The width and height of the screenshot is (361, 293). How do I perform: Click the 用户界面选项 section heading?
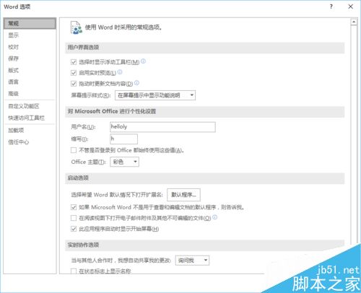[83, 48]
